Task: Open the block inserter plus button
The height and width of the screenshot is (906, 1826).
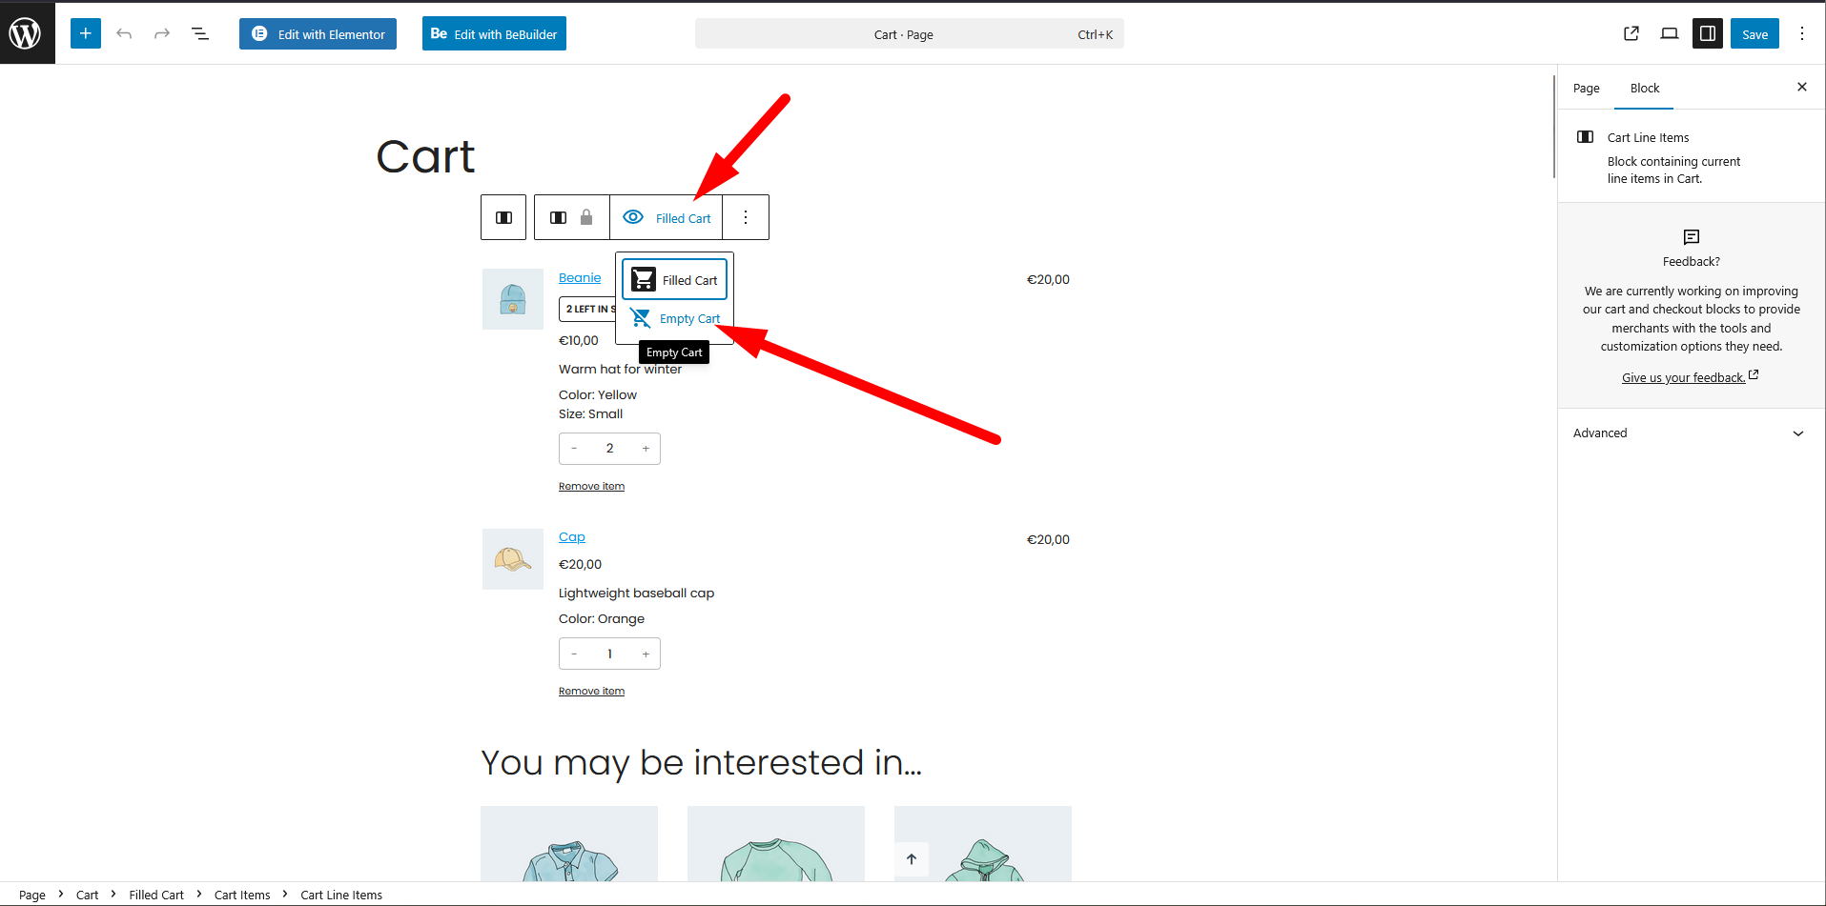Action: (85, 33)
